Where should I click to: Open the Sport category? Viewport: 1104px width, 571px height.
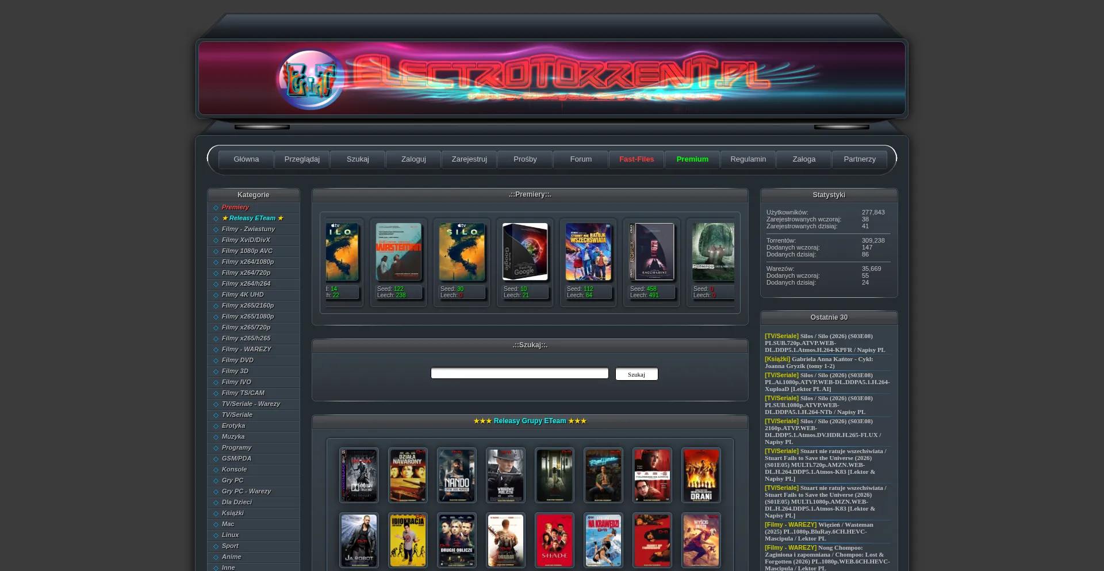point(230,546)
